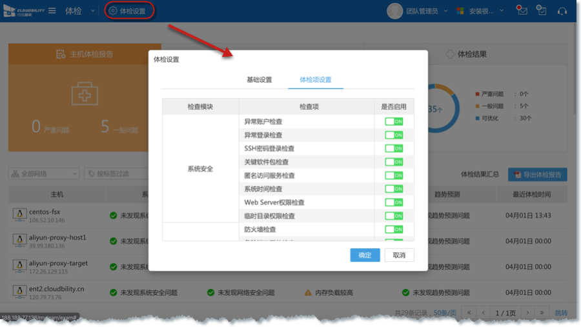Toggle 异常账户检查 switch off

point(394,121)
